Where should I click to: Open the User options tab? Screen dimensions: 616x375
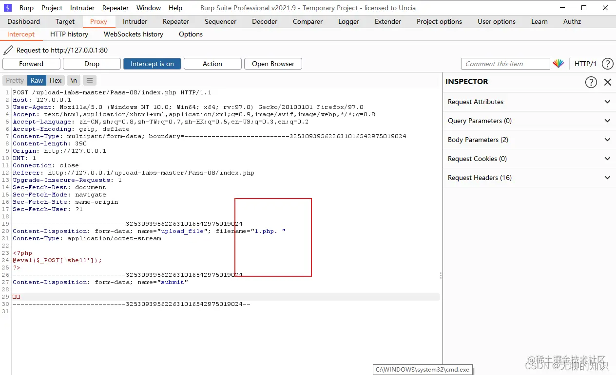[497, 21]
